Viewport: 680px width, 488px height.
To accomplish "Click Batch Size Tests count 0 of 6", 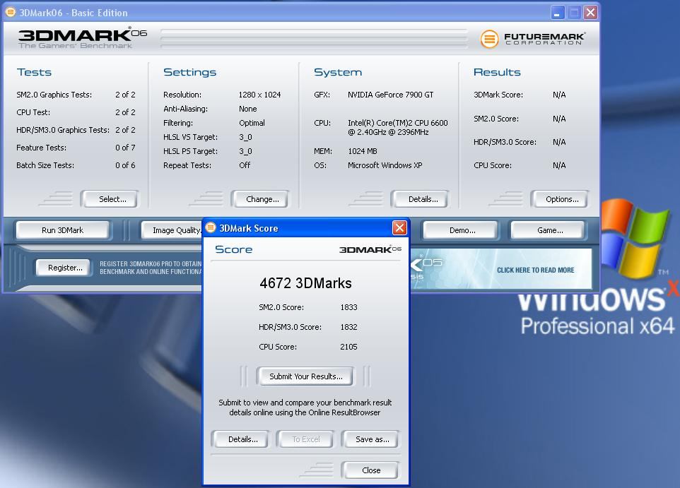I will [x=125, y=165].
